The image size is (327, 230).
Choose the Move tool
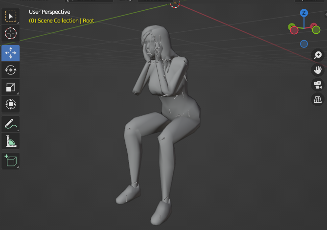pos(11,53)
